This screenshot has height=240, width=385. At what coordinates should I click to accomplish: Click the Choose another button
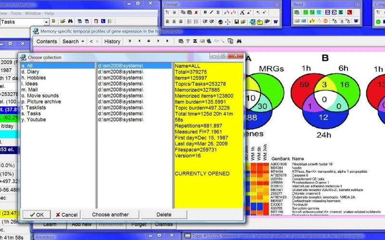pos(110,215)
